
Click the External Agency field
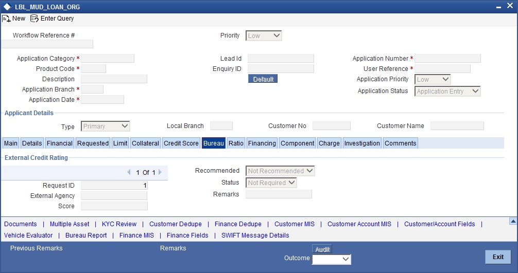pos(114,195)
